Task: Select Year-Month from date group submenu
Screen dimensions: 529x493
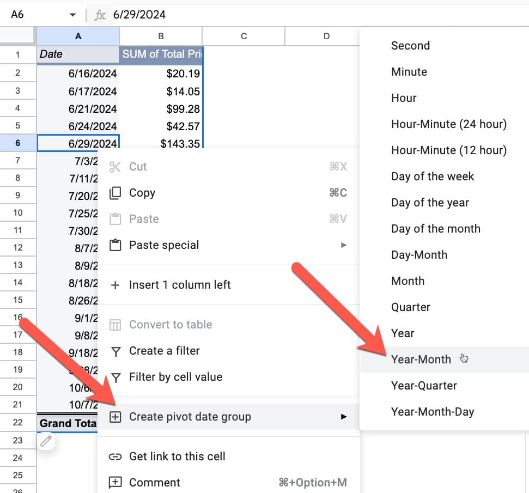Action: pyautogui.click(x=421, y=360)
